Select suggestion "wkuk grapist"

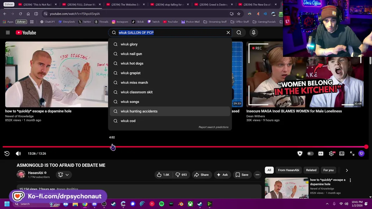pos(170,73)
